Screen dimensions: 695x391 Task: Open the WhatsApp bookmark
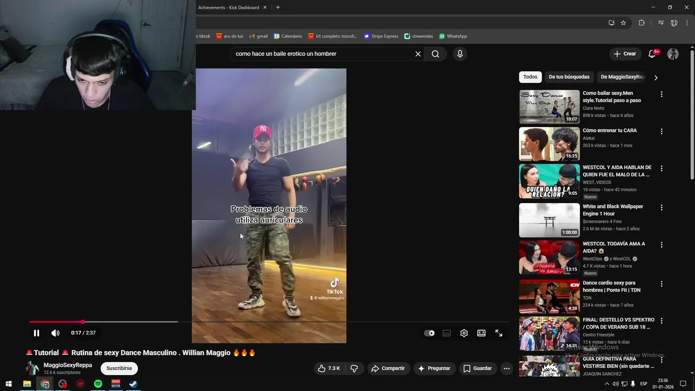click(x=453, y=36)
